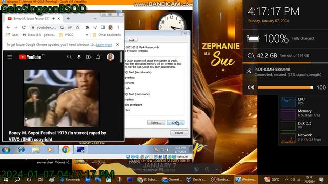Reload the YouTube page
The height and width of the screenshot is (184, 328).
[x=24, y=27]
